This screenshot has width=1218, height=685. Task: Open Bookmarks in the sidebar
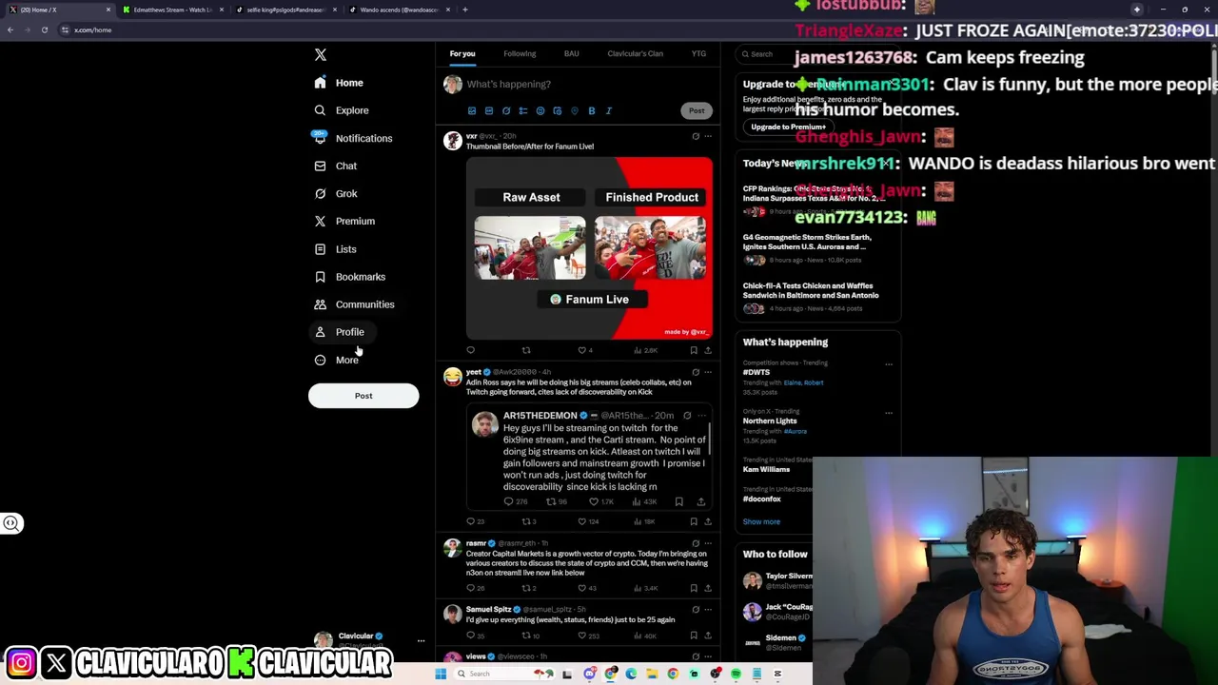349,277
